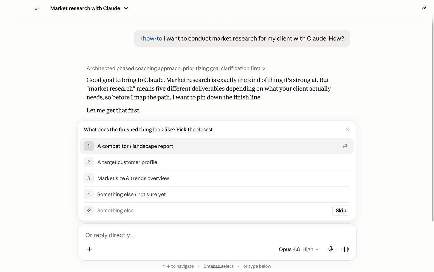Click the page vertical scrollbar
434x272 pixels.
coord(433,119)
